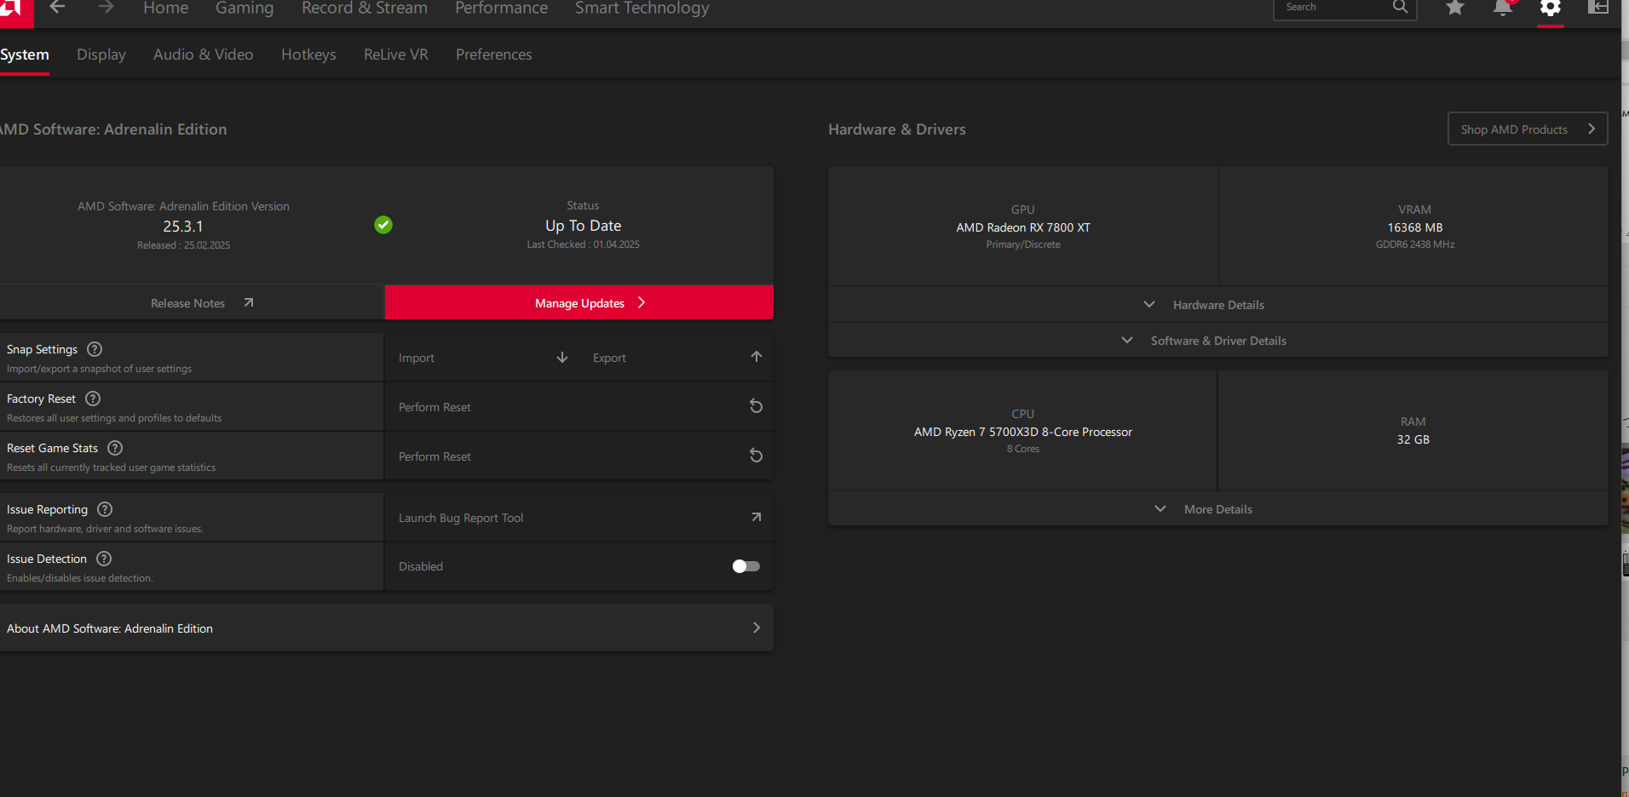This screenshot has width=1629, height=797.
Task: Show help for Factory Reset
Action: point(93,398)
